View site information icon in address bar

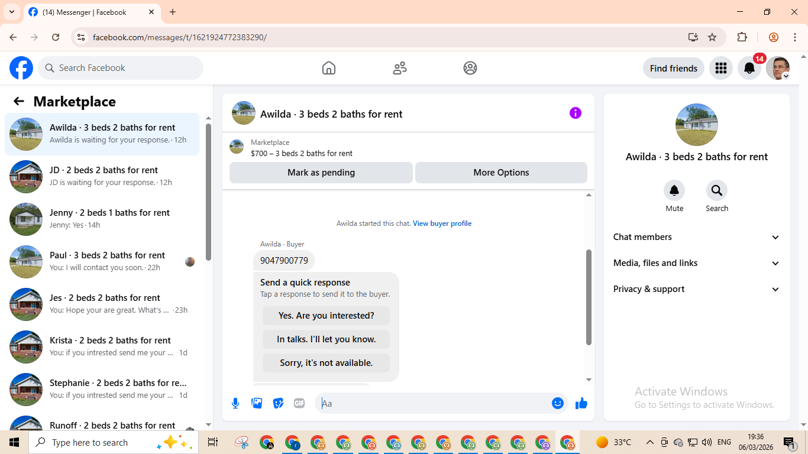[x=82, y=37]
